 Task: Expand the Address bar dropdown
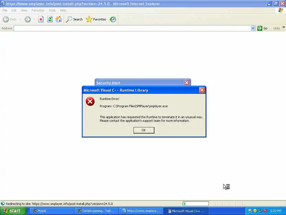252,28
